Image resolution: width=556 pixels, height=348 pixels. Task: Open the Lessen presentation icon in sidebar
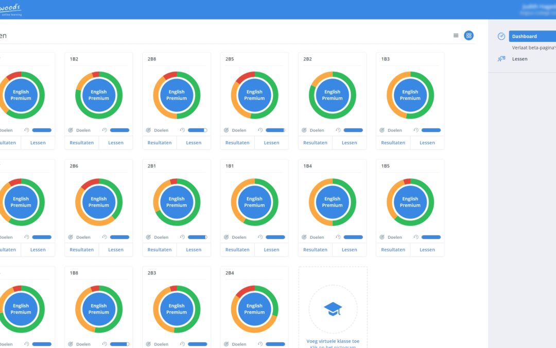pos(501,59)
